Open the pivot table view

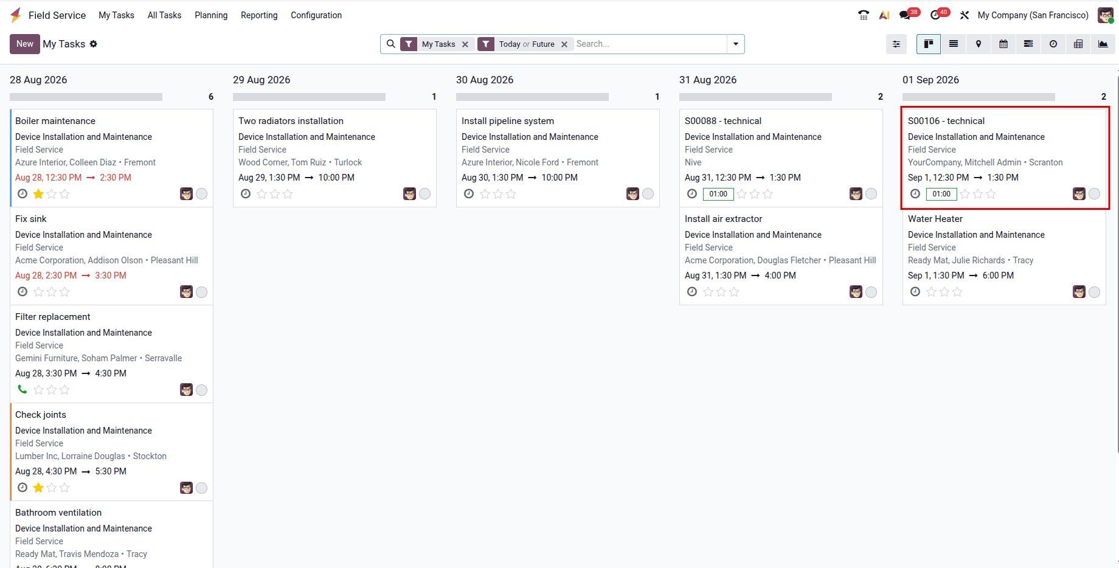pyautogui.click(x=1078, y=44)
